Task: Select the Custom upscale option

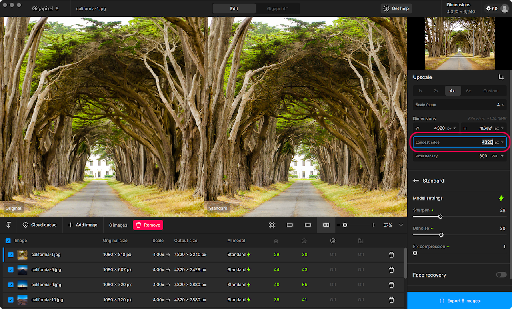Action: pyautogui.click(x=491, y=91)
